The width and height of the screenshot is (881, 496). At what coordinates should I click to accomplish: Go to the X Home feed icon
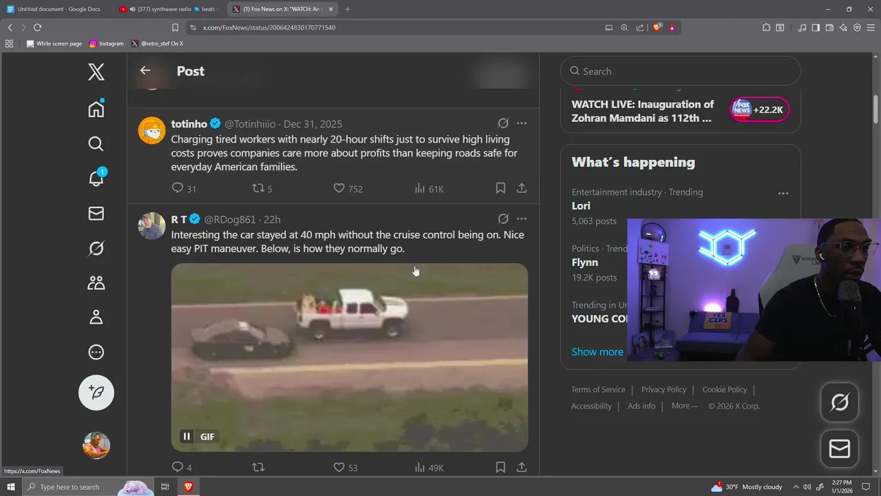pyautogui.click(x=96, y=109)
